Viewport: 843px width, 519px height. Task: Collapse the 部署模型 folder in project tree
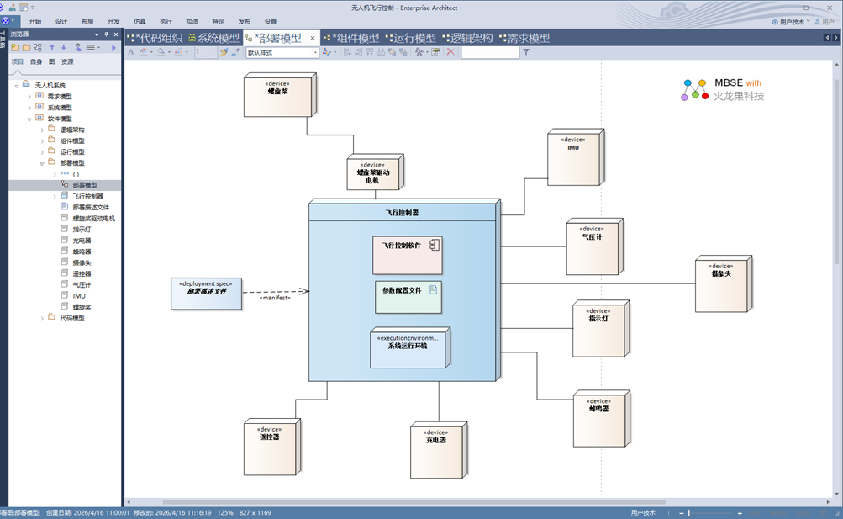(42, 163)
